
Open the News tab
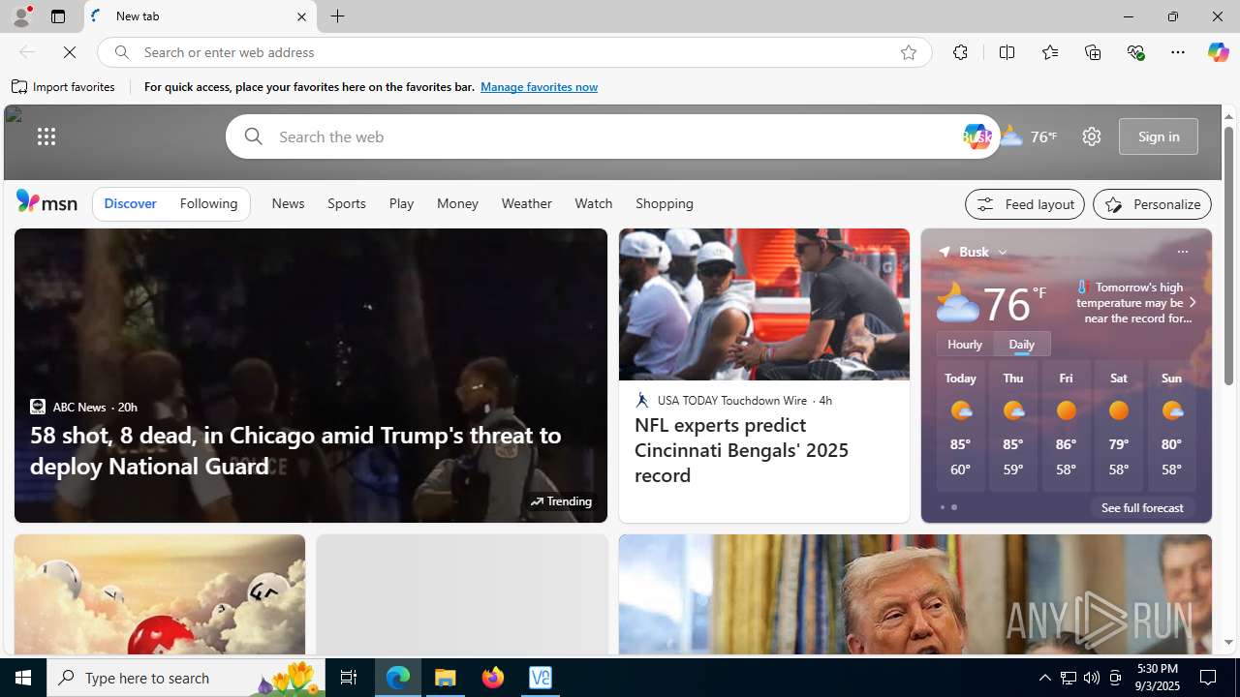(x=288, y=203)
